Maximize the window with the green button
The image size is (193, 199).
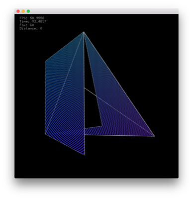click(28, 11)
